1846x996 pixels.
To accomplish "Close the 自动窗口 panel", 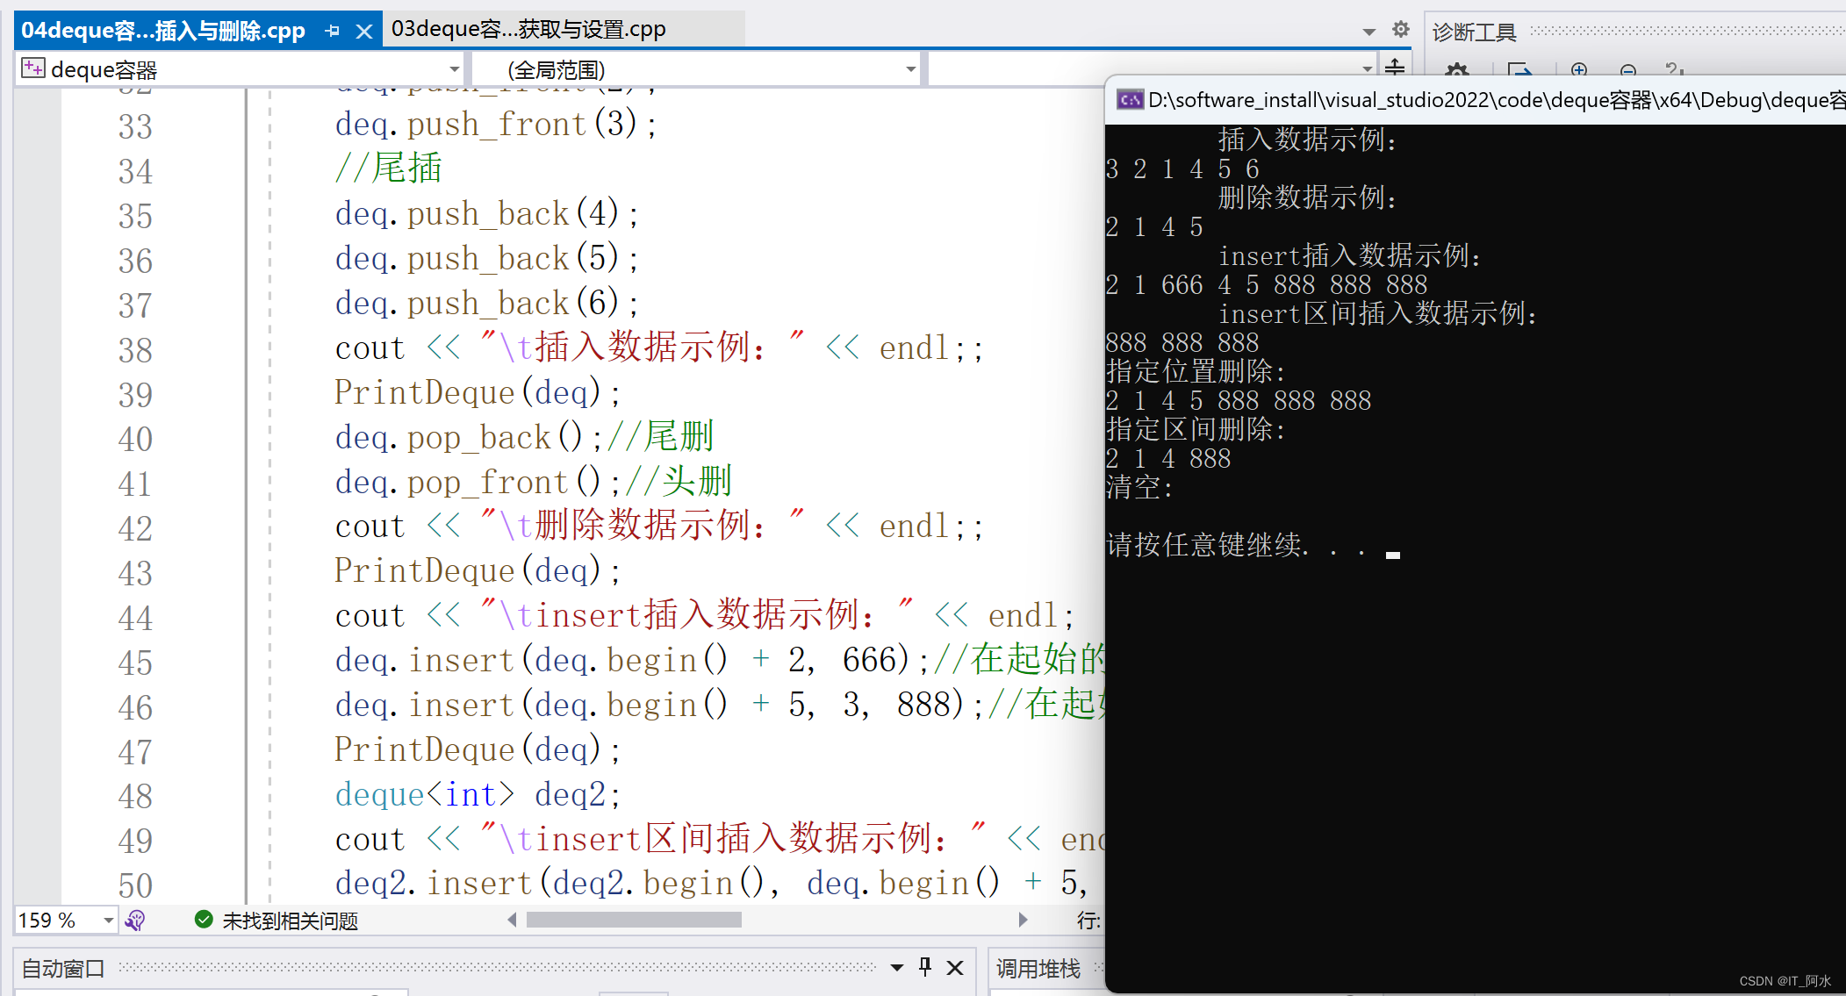I will (x=955, y=967).
